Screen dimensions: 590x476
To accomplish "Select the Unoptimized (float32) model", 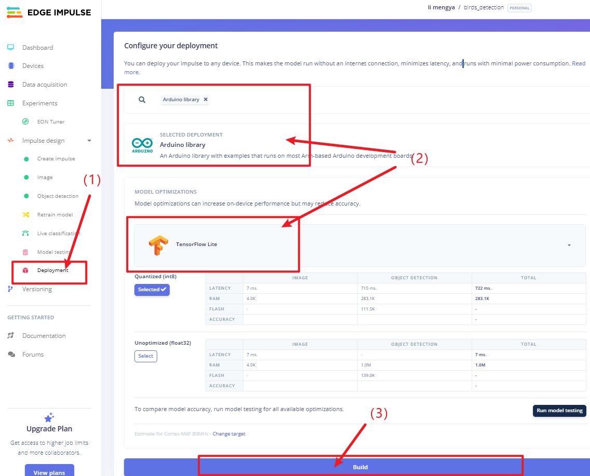I will pyautogui.click(x=146, y=356).
